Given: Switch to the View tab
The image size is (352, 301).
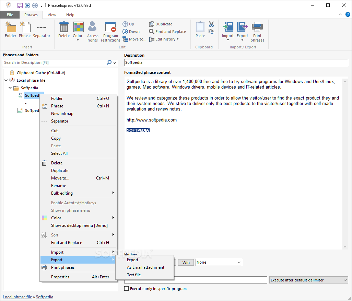Looking at the screenshot, I should point(52,15).
